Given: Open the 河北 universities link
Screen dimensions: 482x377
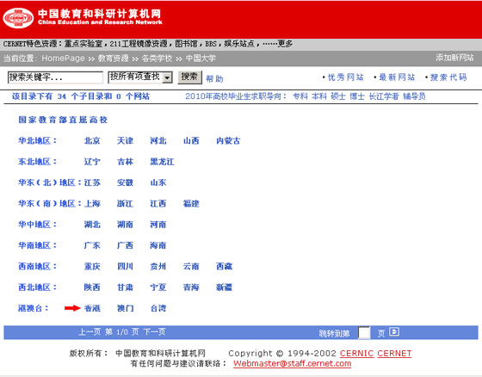Looking at the screenshot, I should 158,141.
